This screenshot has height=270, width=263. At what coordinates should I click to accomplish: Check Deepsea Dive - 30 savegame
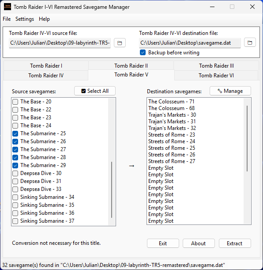pos(15,173)
